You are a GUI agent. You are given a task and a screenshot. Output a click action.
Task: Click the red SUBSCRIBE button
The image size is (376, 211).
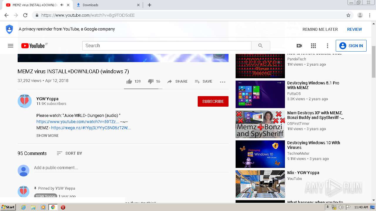(213, 101)
